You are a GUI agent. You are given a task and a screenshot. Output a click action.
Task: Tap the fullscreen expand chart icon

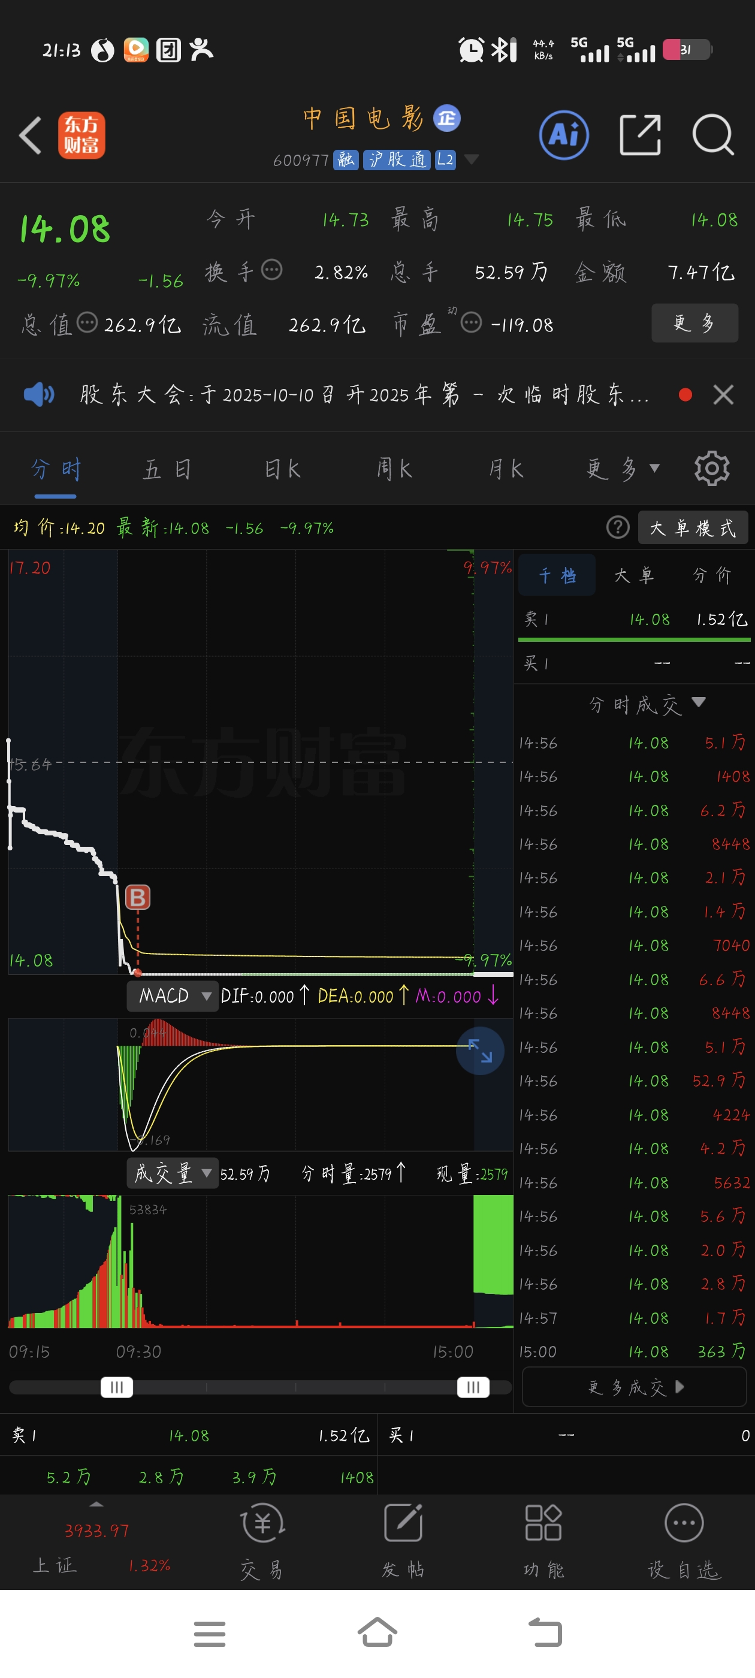pyautogui.click(x=480, y=1051)
